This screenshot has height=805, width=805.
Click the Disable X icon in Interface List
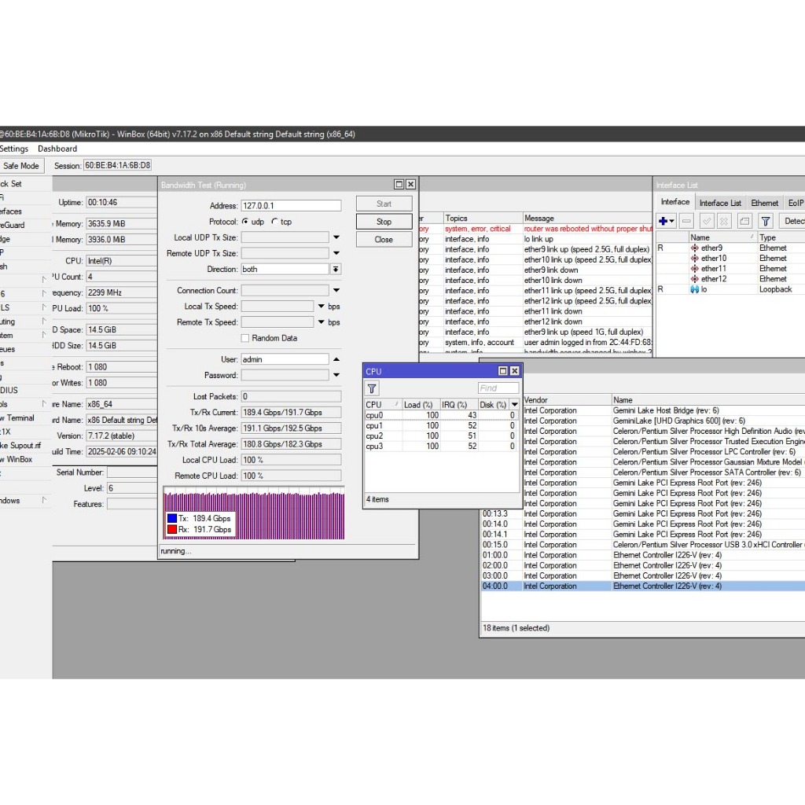[x=724, y=222]
